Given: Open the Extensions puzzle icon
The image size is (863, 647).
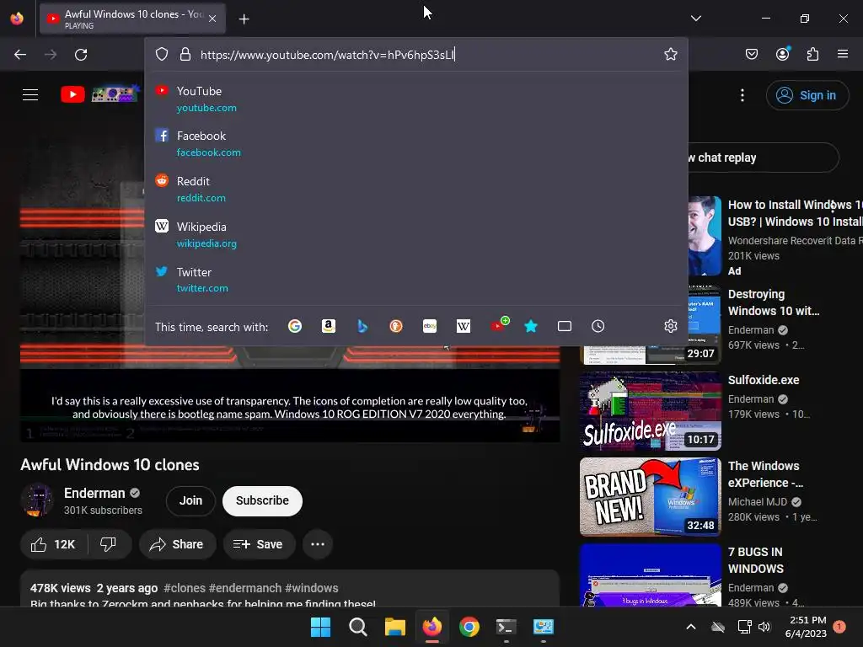Looking at the screenshot, I should click(x=812, y=54).
